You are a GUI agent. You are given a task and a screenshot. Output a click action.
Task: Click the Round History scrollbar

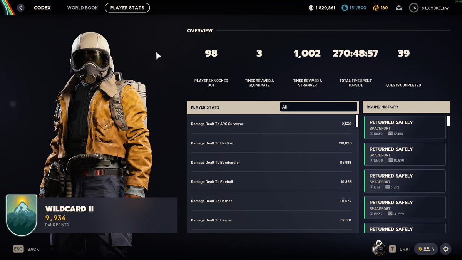click(449, 121)
